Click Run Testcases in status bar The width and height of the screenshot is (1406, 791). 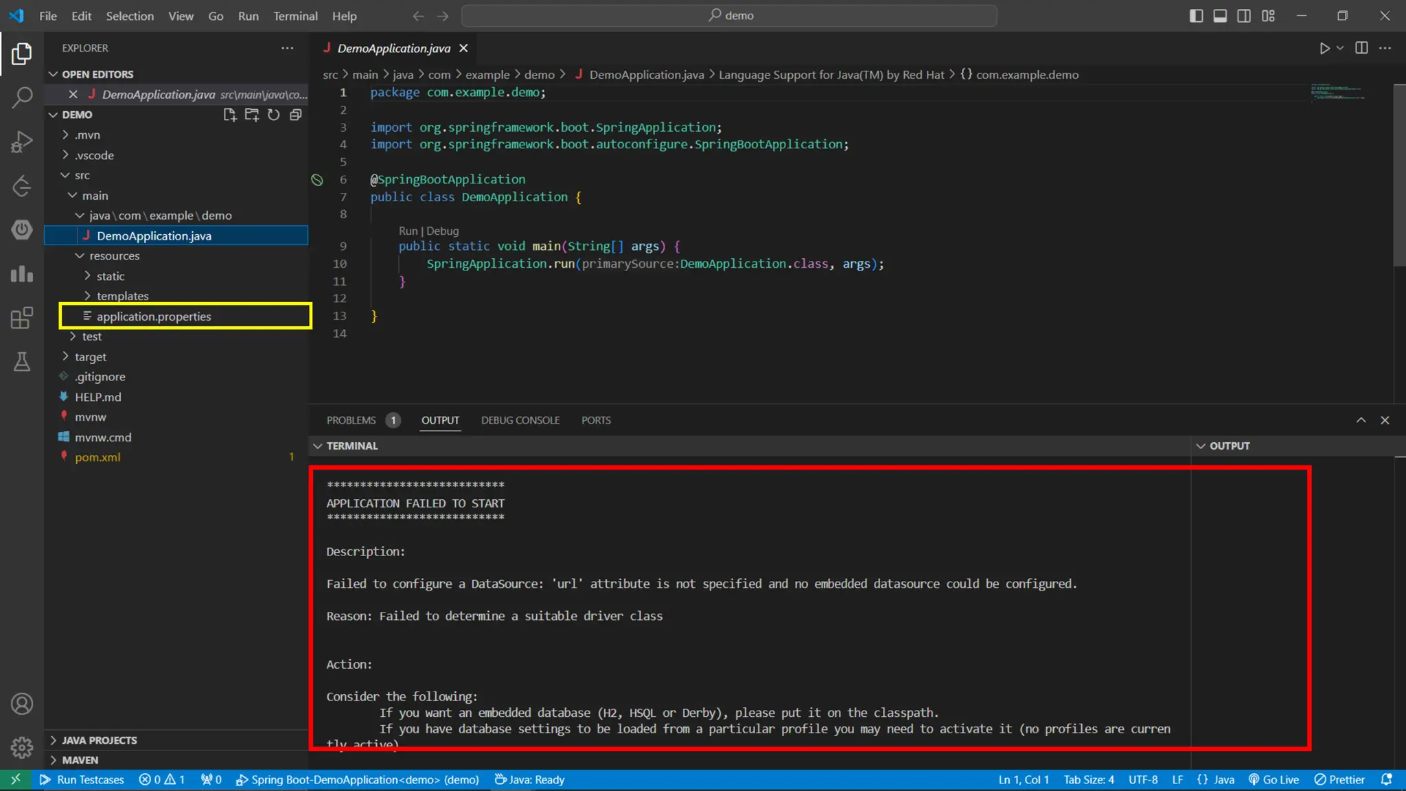click(82, 779)
